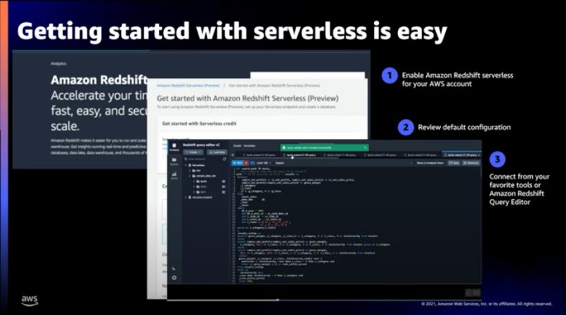Image resolution: width=566 pixels, height=315 pixels.
Task: Click the refresh resources icon beside filter
Action: point(224,159)
